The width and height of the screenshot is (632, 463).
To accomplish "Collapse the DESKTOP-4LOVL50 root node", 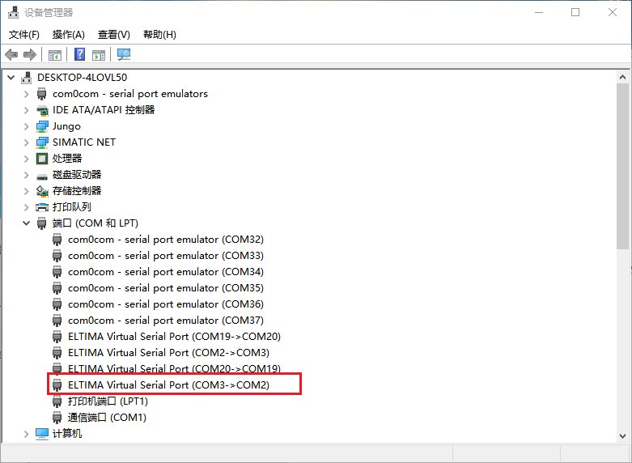I will pos(11,78).
